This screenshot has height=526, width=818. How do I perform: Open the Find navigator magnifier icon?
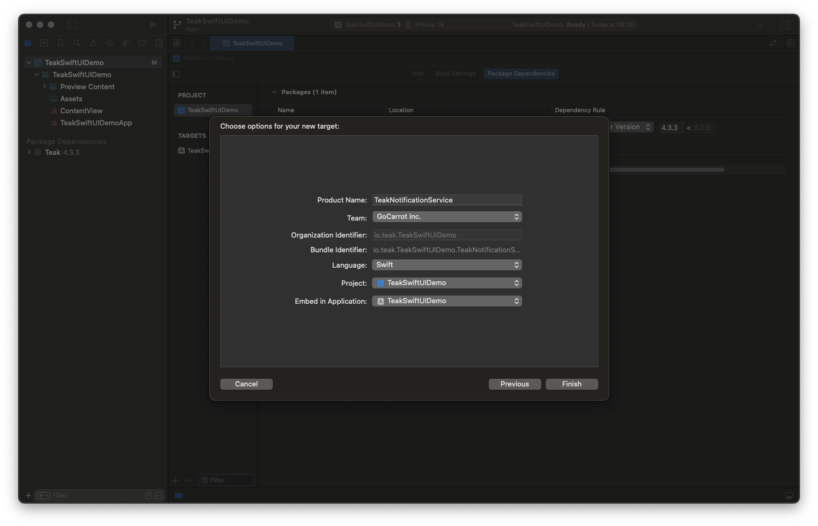click(77, 43)
